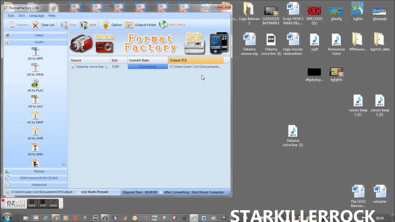Select Lego movies reserrashion document
Screen dimensions: 395x222
(293, 44)
